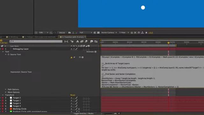
Task: Open the 50% magnification dropdown
Action: click(x=44, y=33)
